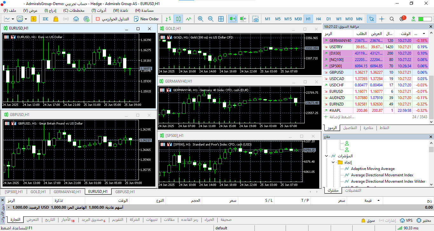Open the الأخبار news tab in Toolbox
434x231 pixels.
[x=66, y=220]
